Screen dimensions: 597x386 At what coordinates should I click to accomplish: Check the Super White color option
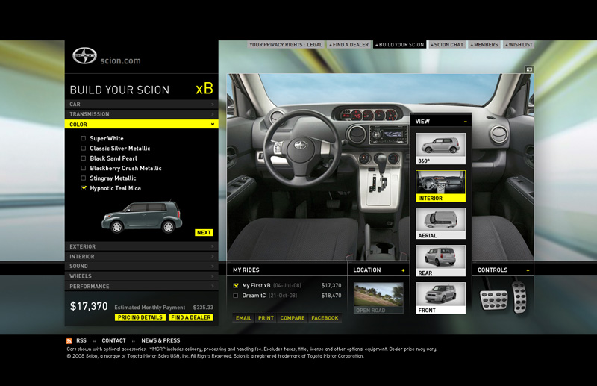coord(84,138)
